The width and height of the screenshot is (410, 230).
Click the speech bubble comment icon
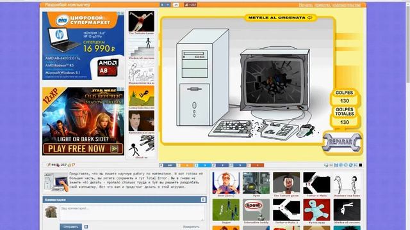point(74,165)
